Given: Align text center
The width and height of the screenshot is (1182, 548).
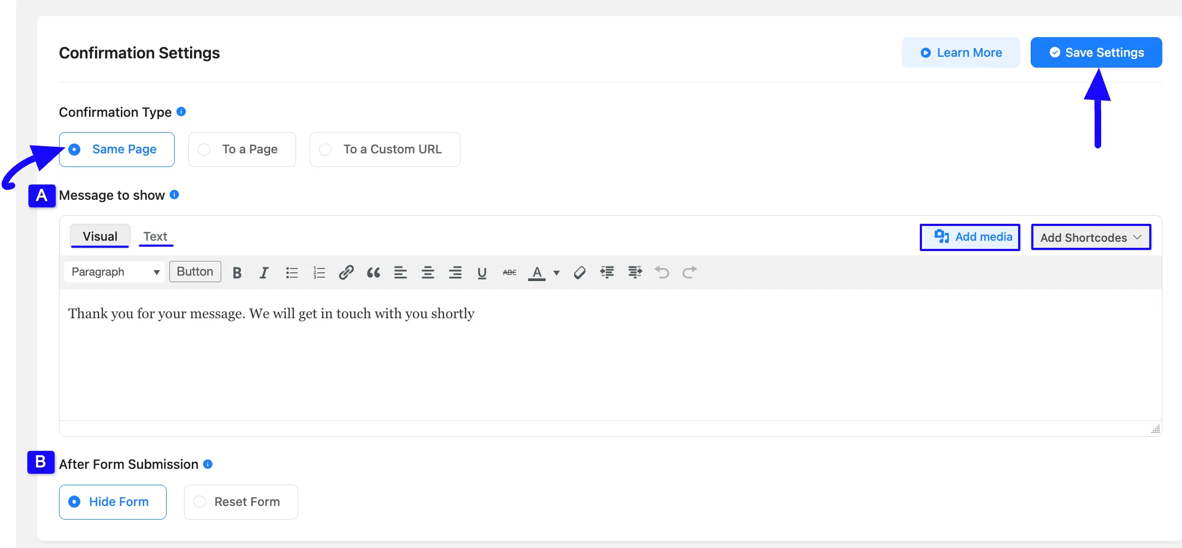Looking at the screenshot, I should [x=428, y=272].
